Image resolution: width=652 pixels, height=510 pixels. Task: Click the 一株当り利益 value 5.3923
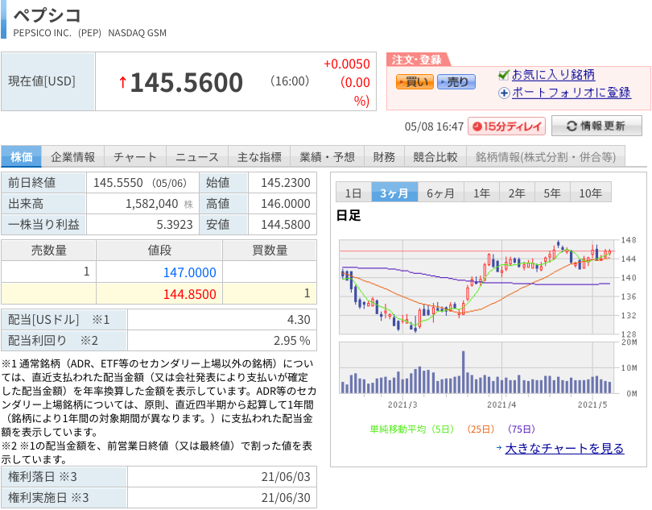coord(175,225)
